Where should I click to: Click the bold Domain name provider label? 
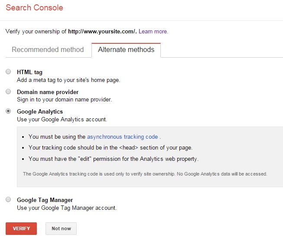(x=48, y=92)
